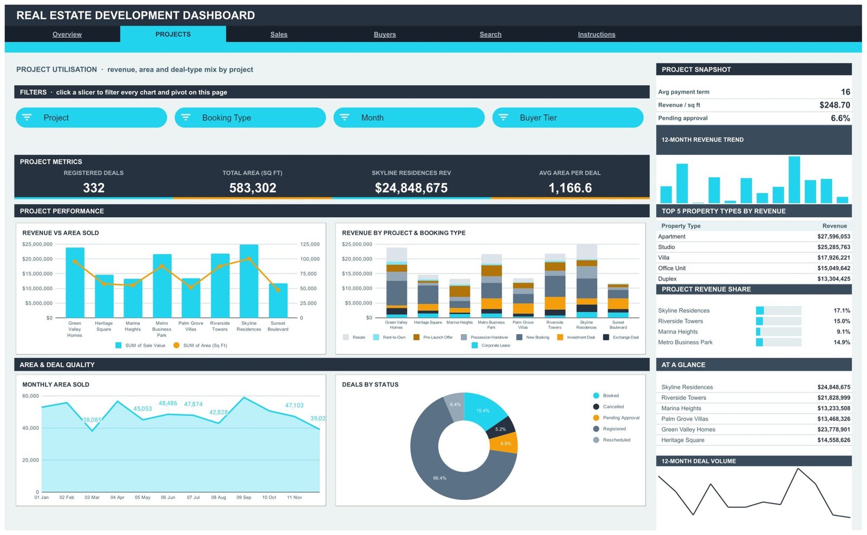The width and height of the screenshot is (867, 535).
Task: Select the Apartment row in property types table
Action: click(754, 237)
